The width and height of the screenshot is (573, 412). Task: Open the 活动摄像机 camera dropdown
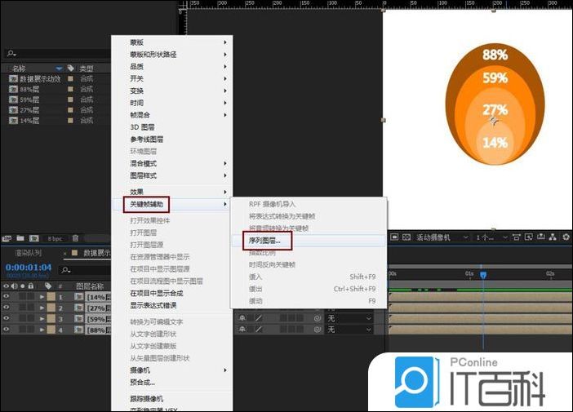tap(442, 237)
